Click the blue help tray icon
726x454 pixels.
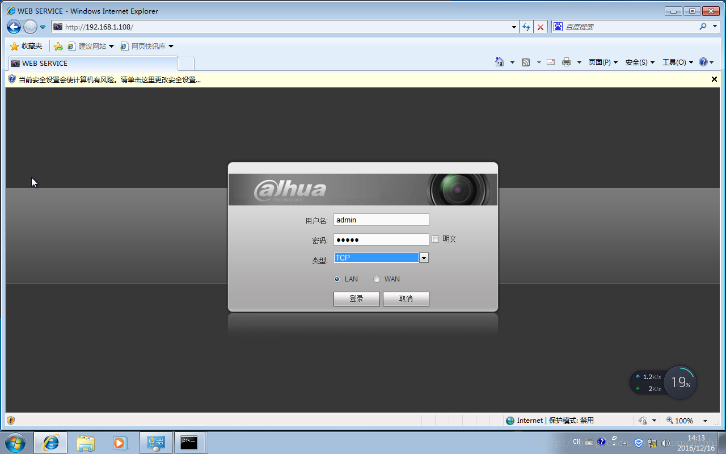click(x=601, y=442)
